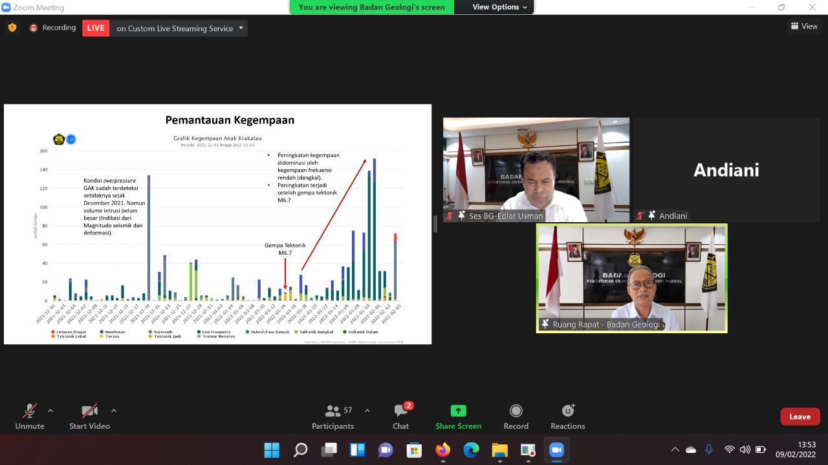Click the red LIVE indicator

(x=96, y=28)
